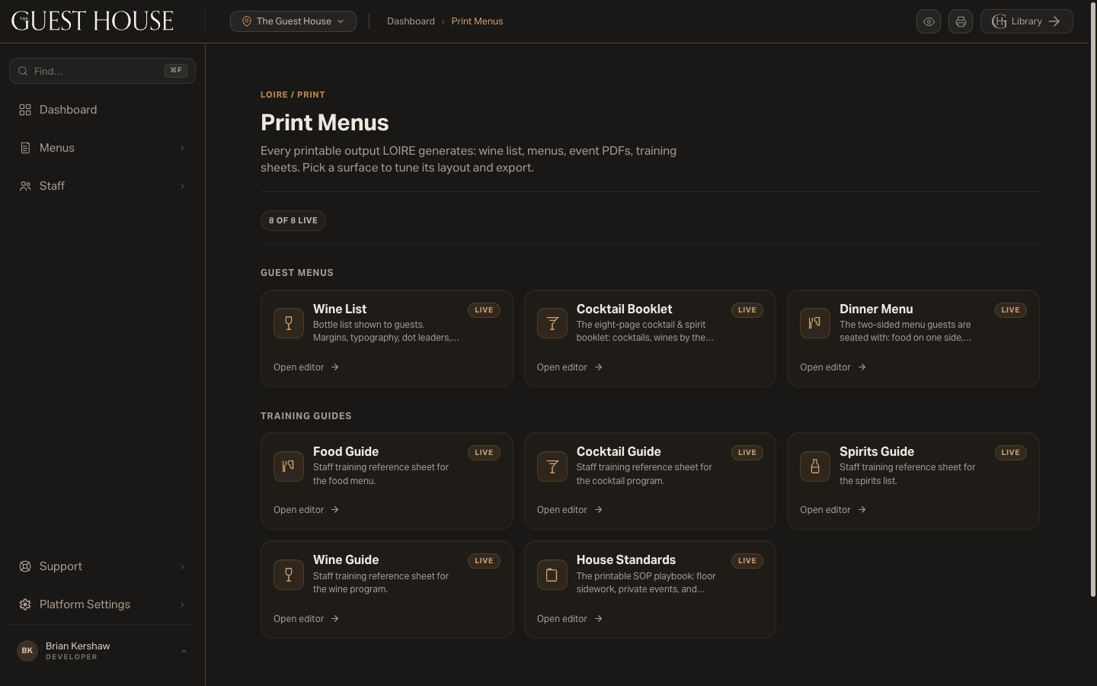
Task: Open the Support sidebar item
Action: pos(102,566)
